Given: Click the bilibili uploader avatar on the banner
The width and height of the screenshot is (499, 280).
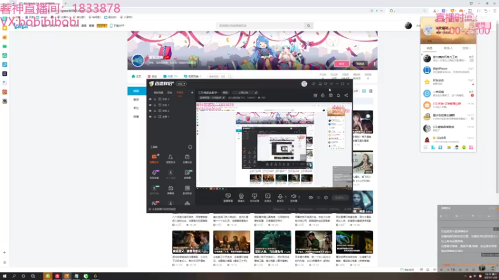Looking at the screenshot, I should [138, 60].
